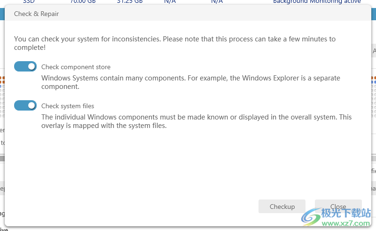Start the scan with the Checkup button
The image size is (376, 231).
282,206
